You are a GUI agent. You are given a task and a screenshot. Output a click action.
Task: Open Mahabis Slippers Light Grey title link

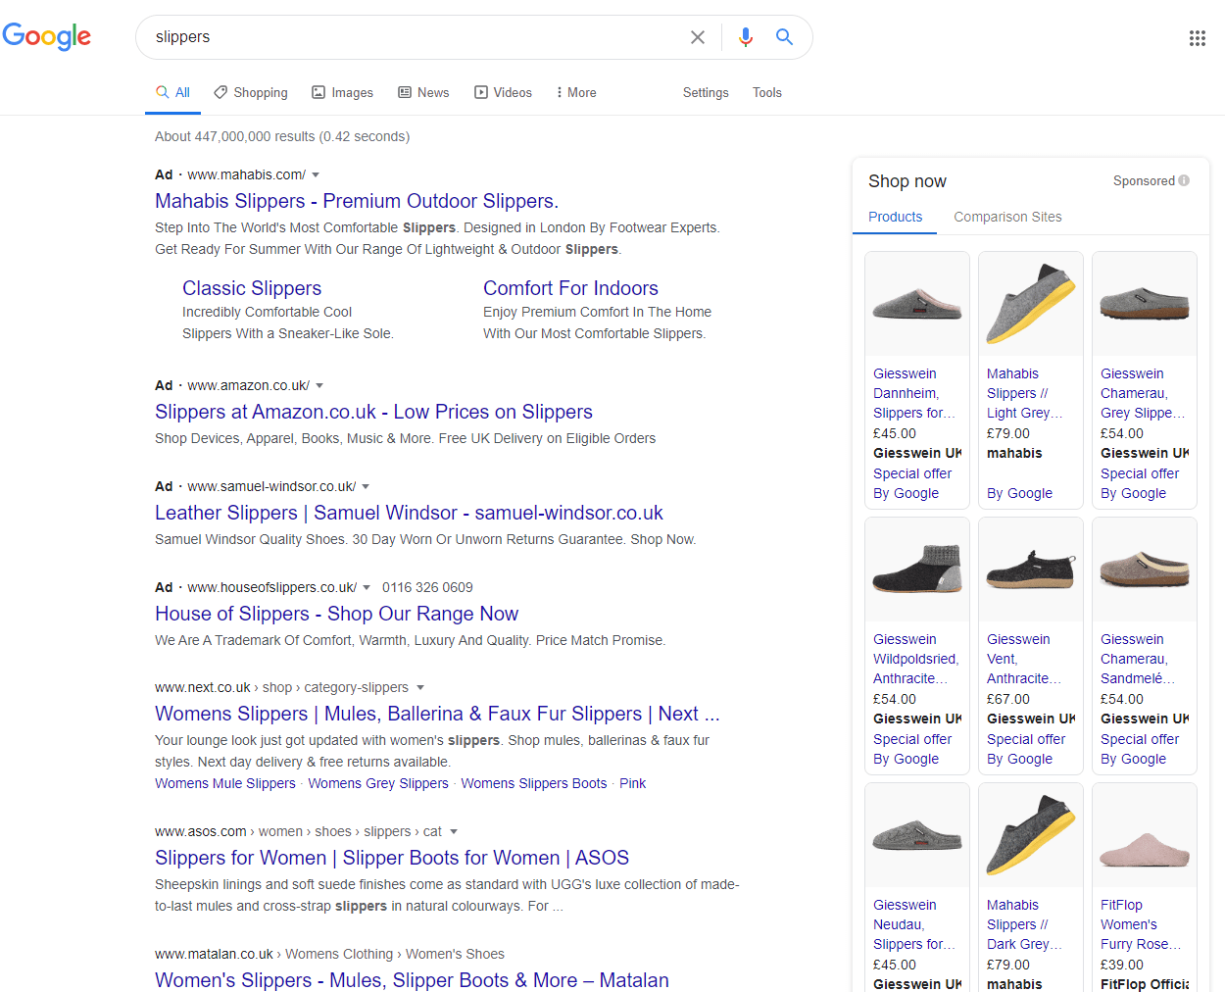pyautogui.click(x=1025, y=393)
